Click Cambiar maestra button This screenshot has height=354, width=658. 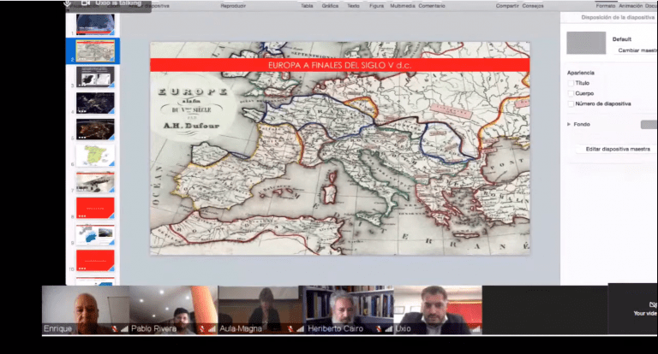pos(636,50)
